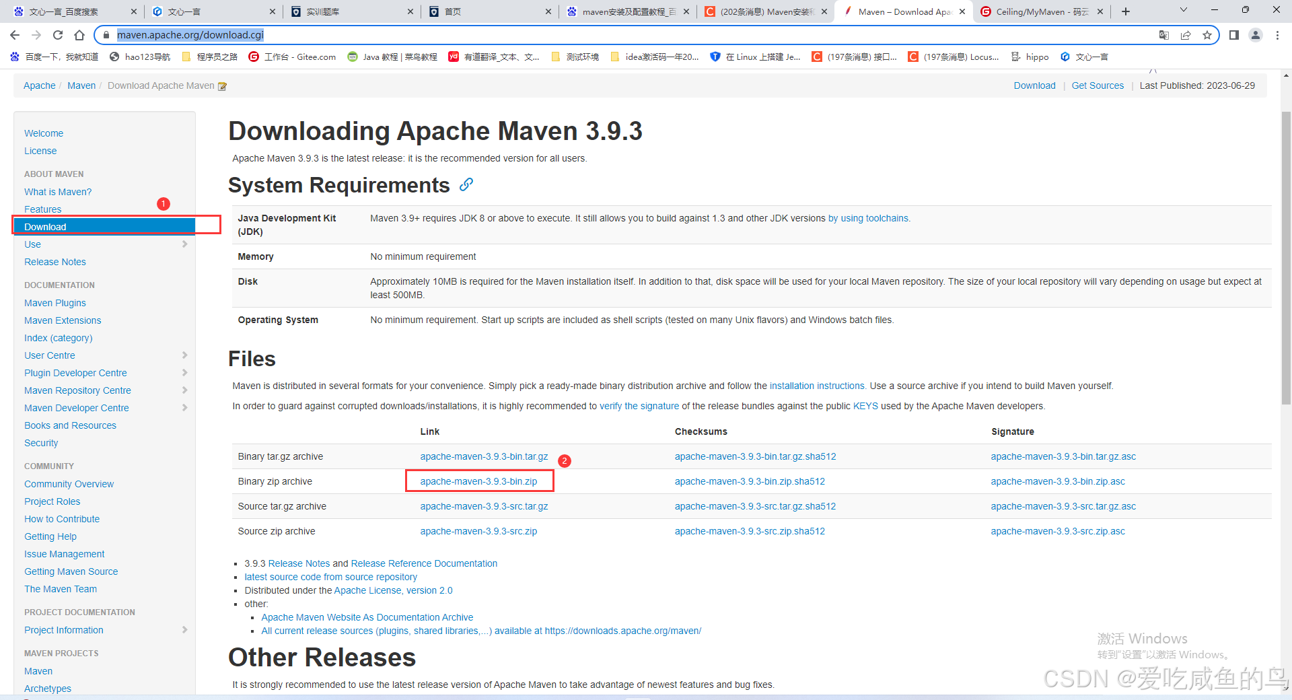Bookmark this page with the star

1207,35
